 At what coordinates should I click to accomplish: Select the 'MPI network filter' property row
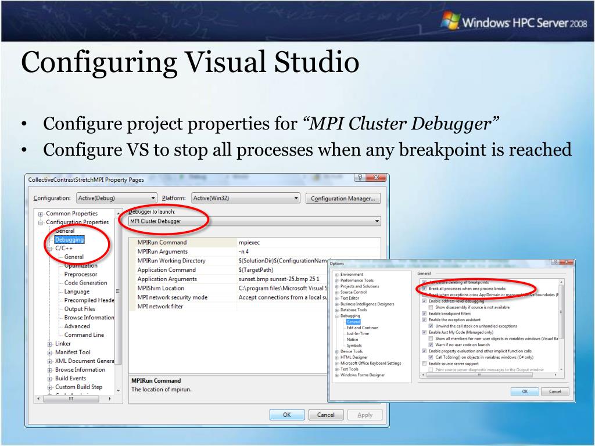point(228,307)
